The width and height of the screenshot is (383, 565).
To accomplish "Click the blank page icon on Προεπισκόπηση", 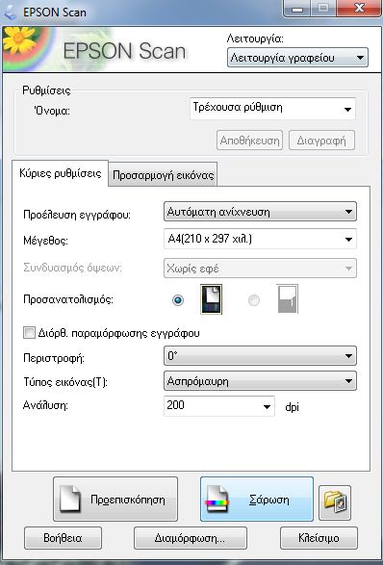I will (70, 499).
